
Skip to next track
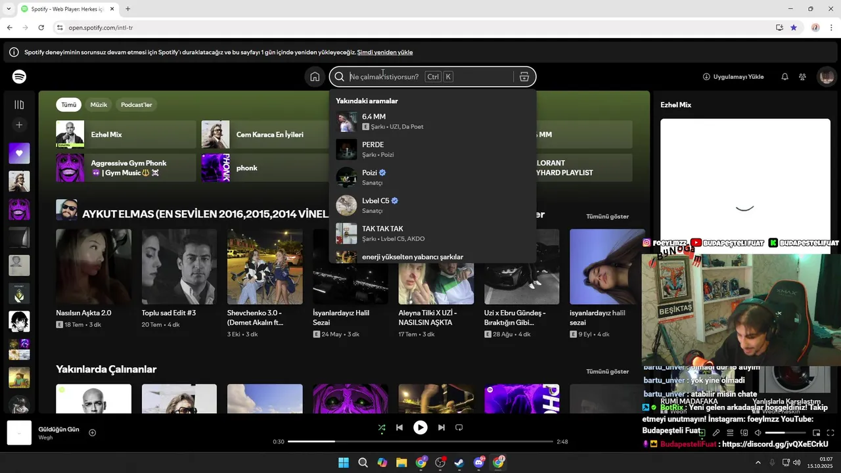coord(441,428)
